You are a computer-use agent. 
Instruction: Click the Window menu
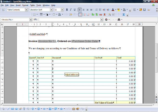click(x=46, y=5)
